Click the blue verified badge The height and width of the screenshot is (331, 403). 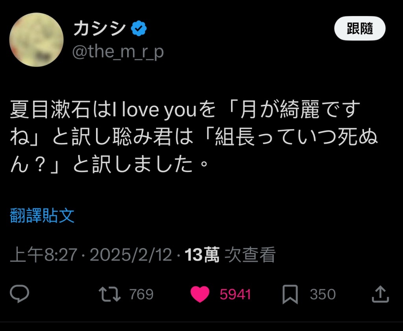pyautogui.click(x=139, y=28)
